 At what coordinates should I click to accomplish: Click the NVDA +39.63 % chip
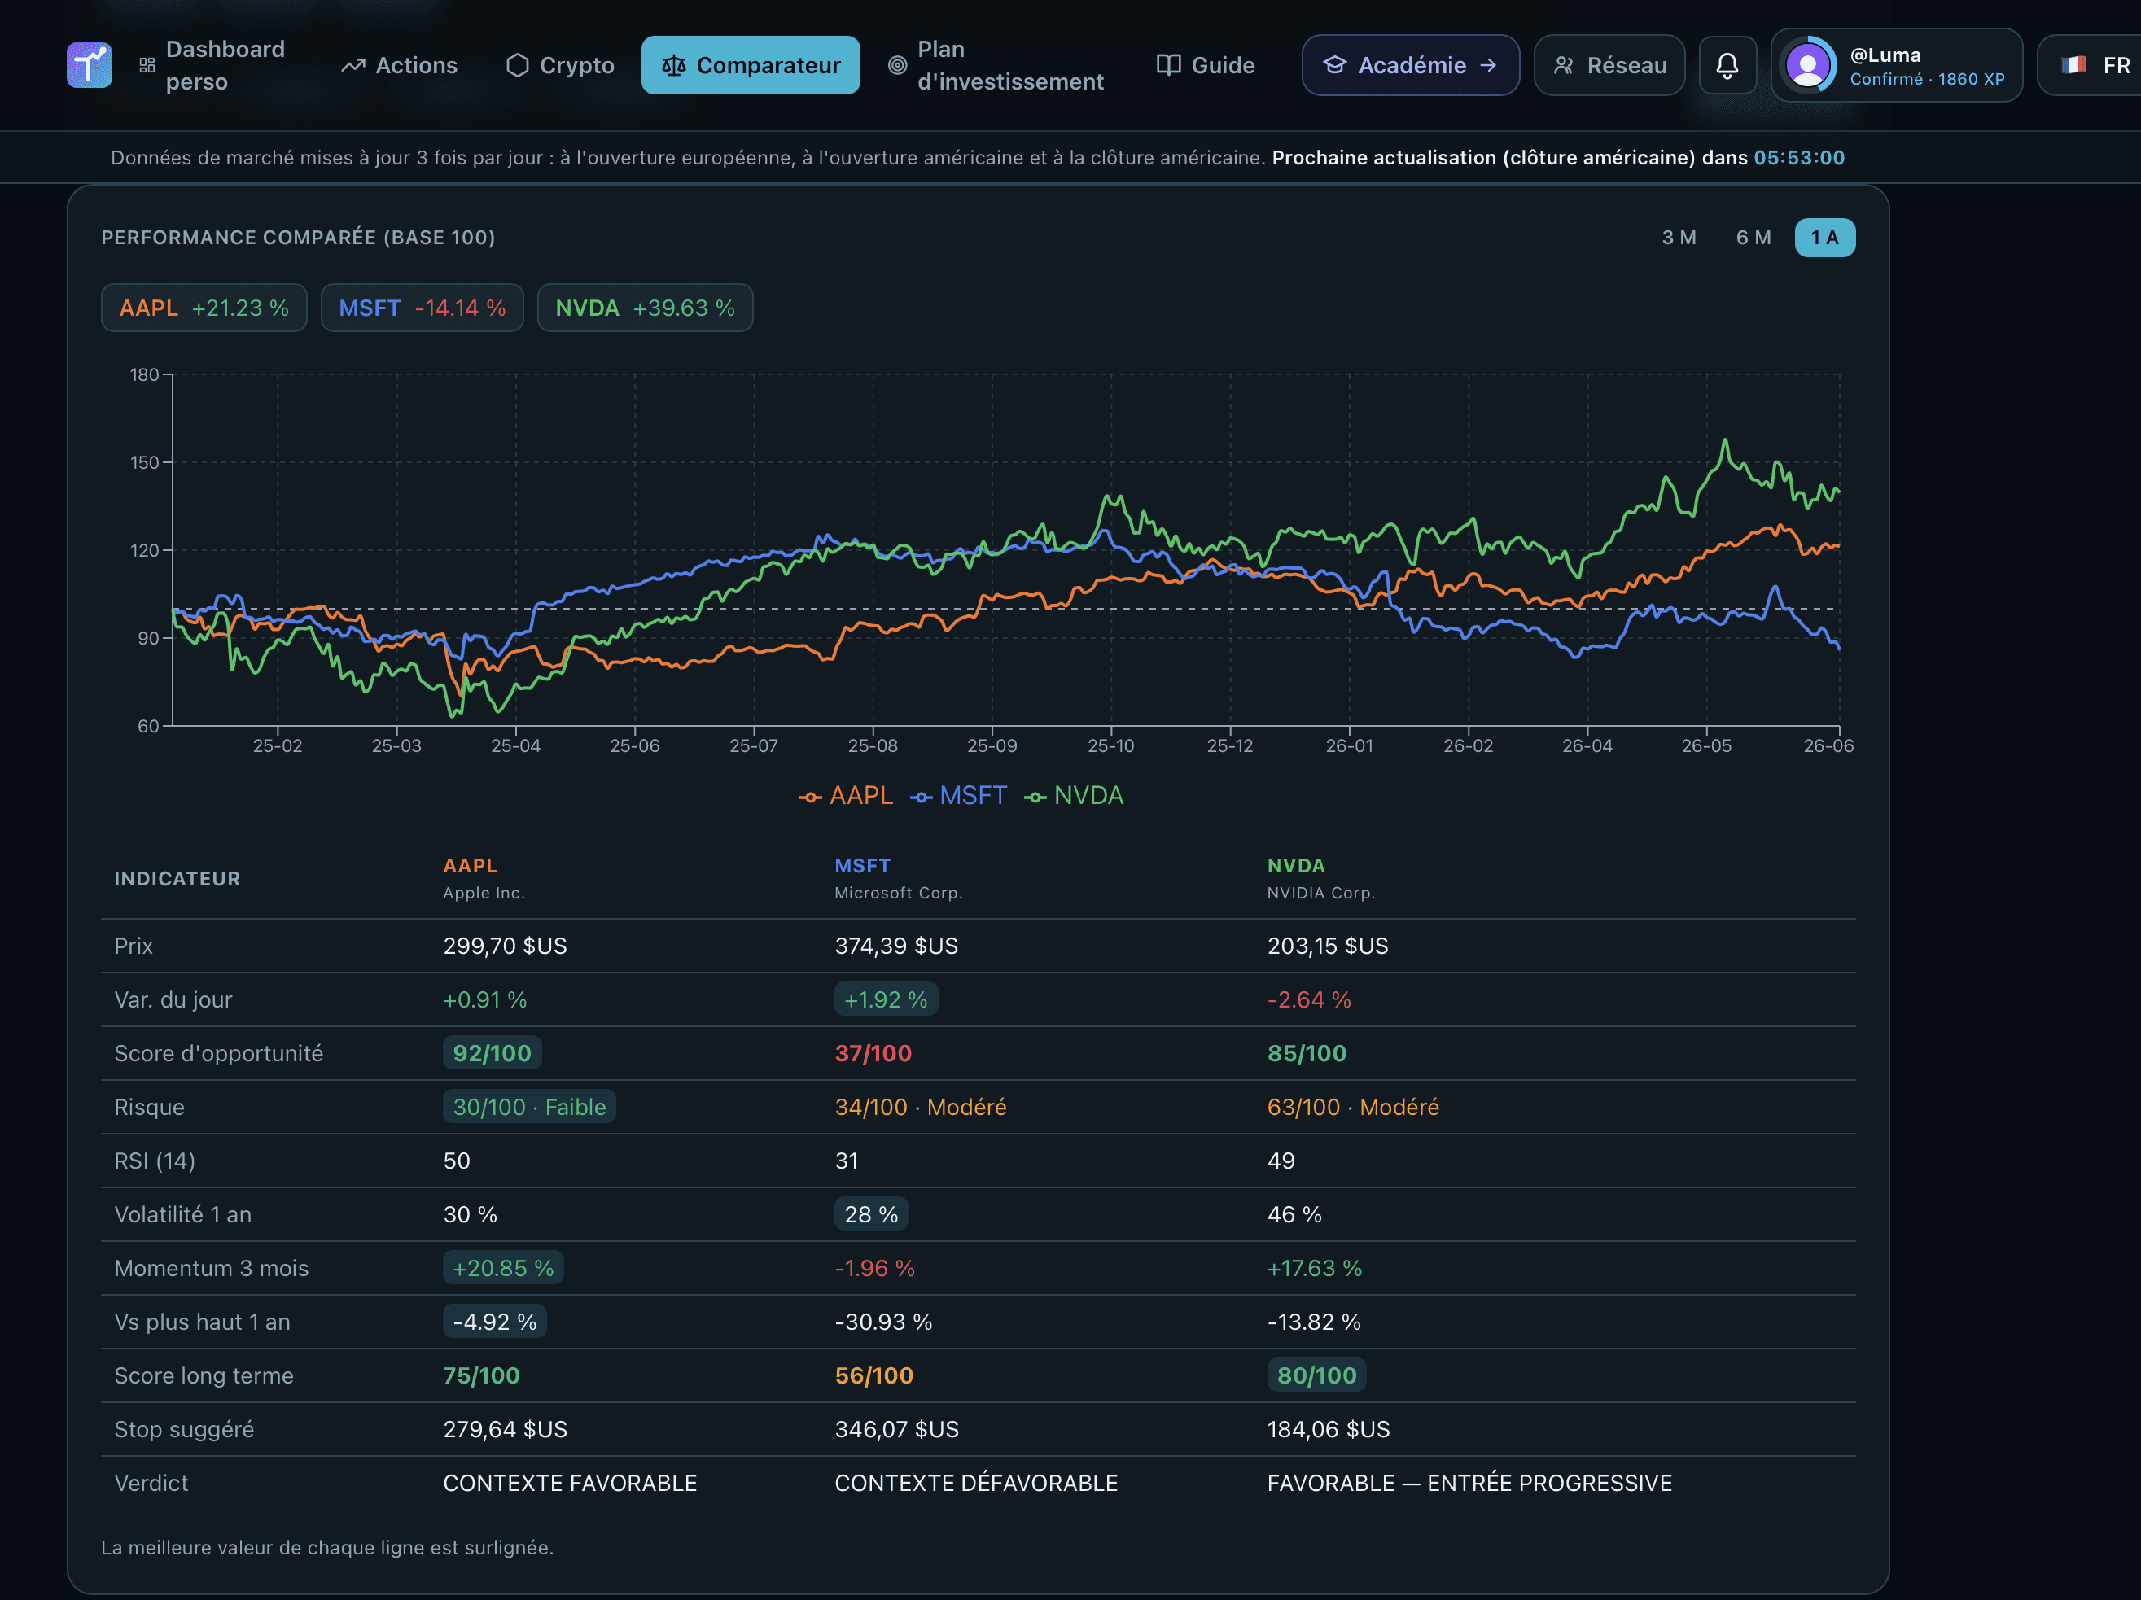click(645, 308)
